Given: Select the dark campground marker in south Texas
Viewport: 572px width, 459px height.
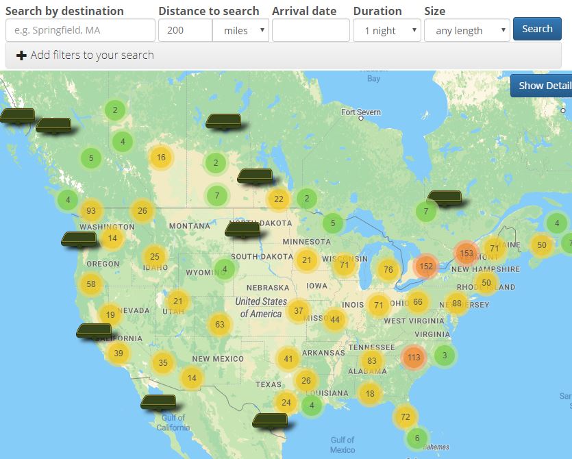Looking at the screenshot, I should [x=271, y=421].
